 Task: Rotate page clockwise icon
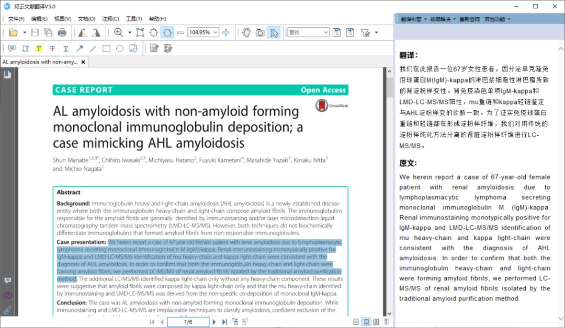96,33
